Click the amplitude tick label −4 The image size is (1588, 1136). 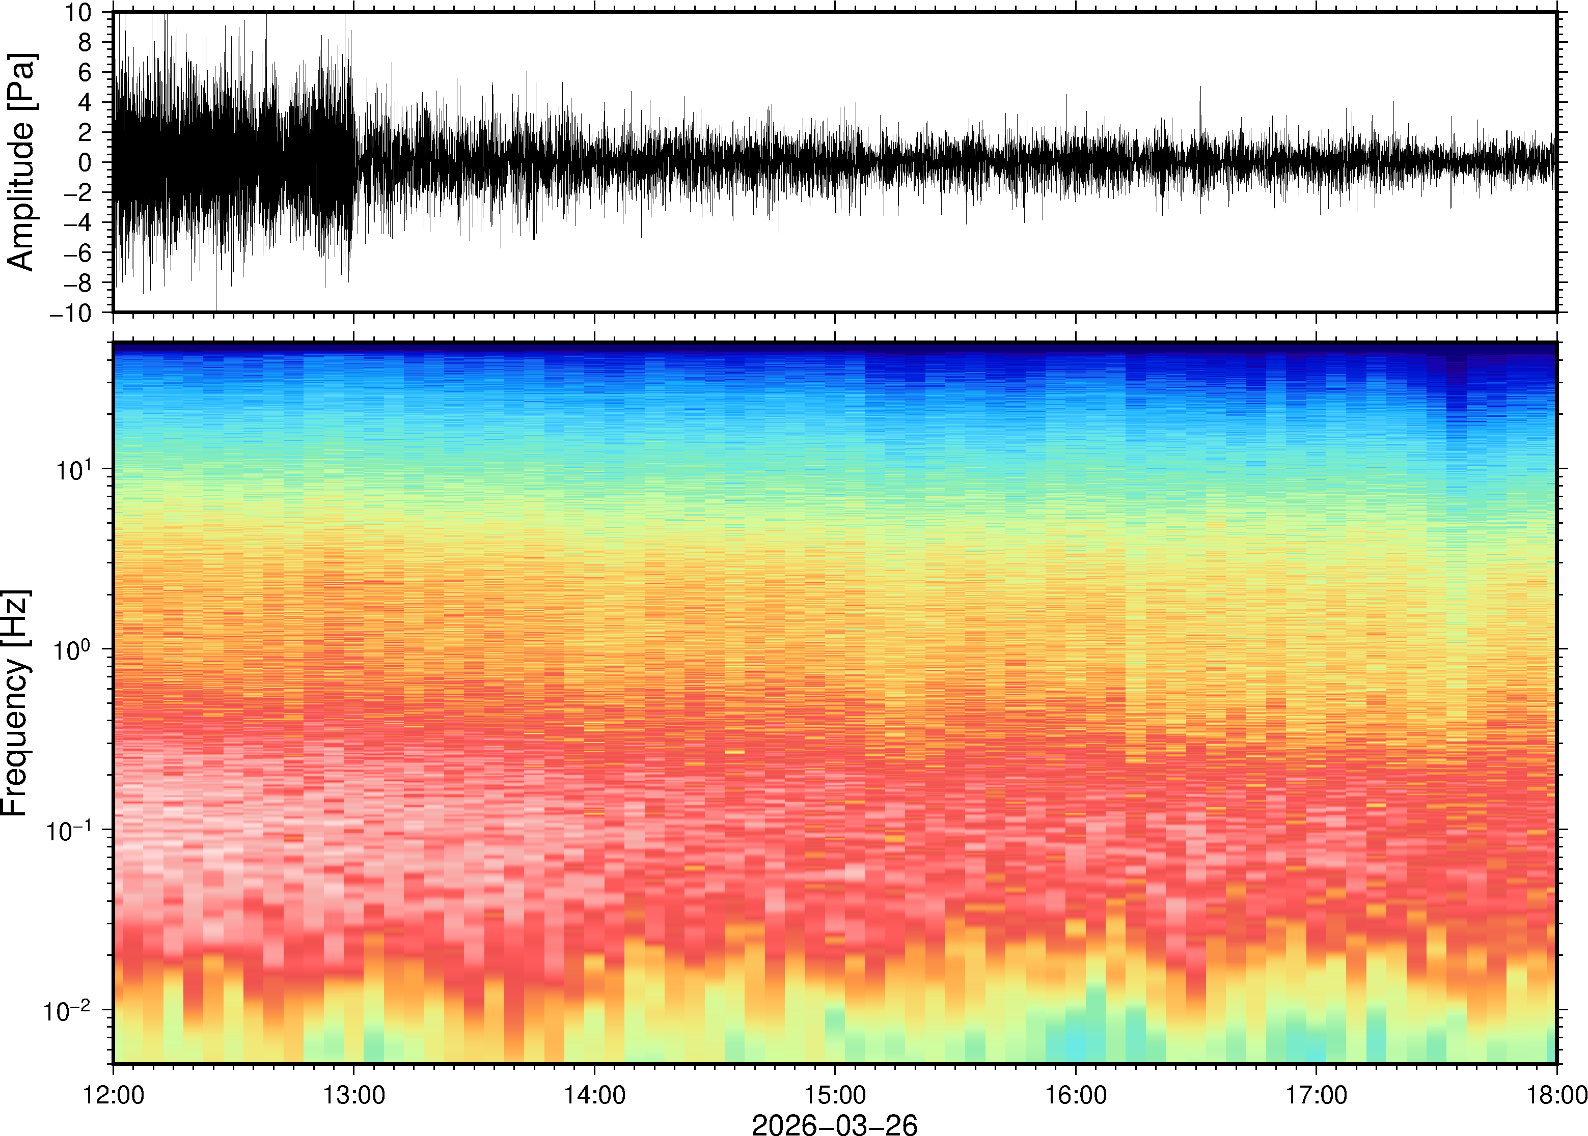point(77,222)
